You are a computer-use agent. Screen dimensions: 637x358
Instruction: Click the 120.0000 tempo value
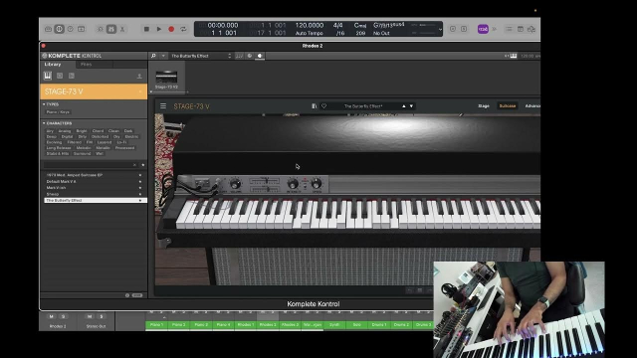(310, 25)
